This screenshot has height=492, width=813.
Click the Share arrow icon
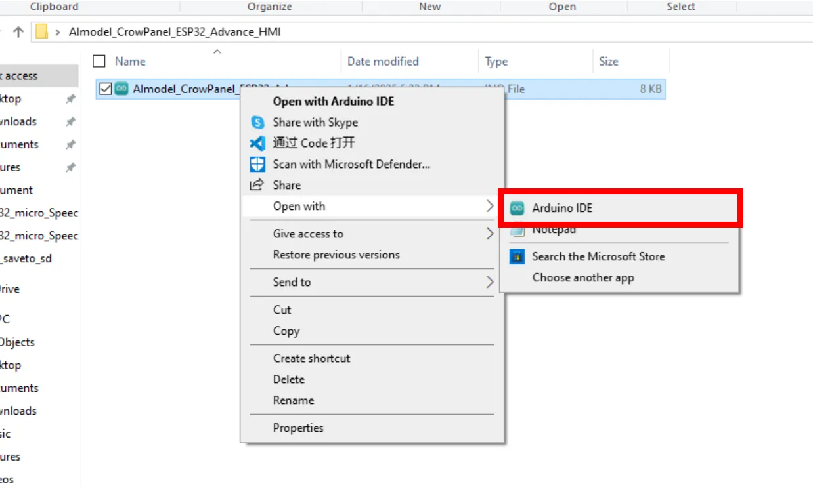257,185
